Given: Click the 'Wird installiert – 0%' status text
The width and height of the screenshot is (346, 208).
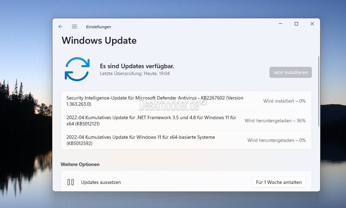Looking at the screenshot, I should click(284, 101).
